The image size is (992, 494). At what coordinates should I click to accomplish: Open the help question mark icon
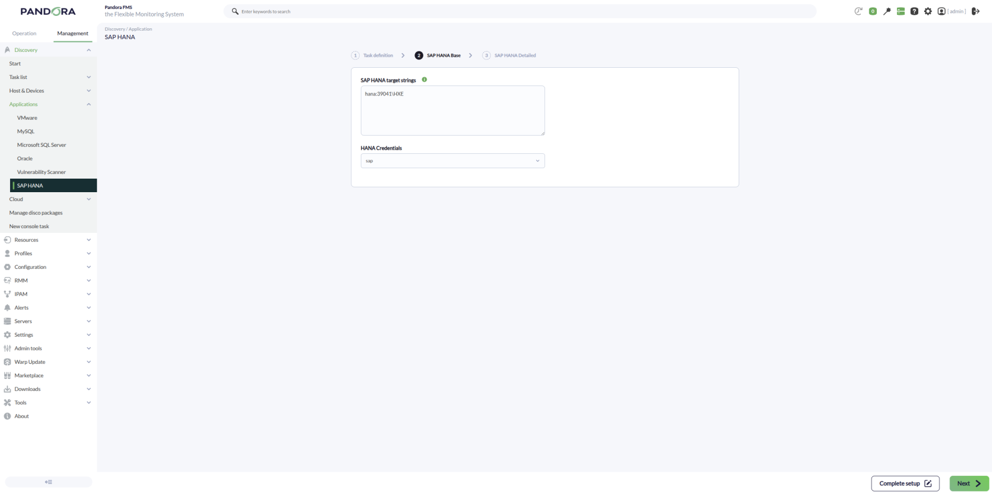point(914,11)
